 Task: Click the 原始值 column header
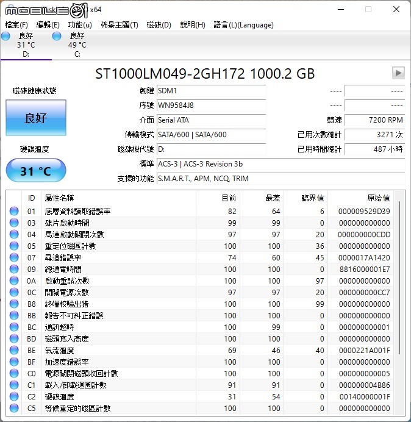tap(360, 198)
